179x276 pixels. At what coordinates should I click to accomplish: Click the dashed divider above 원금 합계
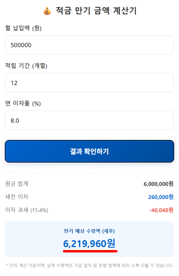pyautogui.click(x=89, y=172)
